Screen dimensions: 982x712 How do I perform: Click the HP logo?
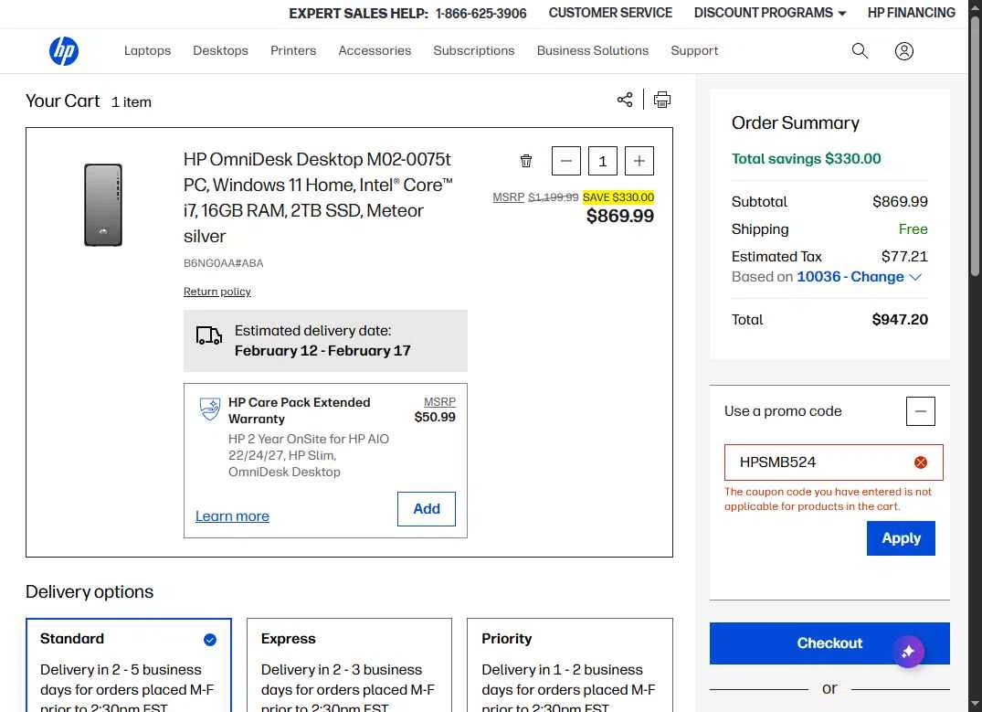point(64,51)
